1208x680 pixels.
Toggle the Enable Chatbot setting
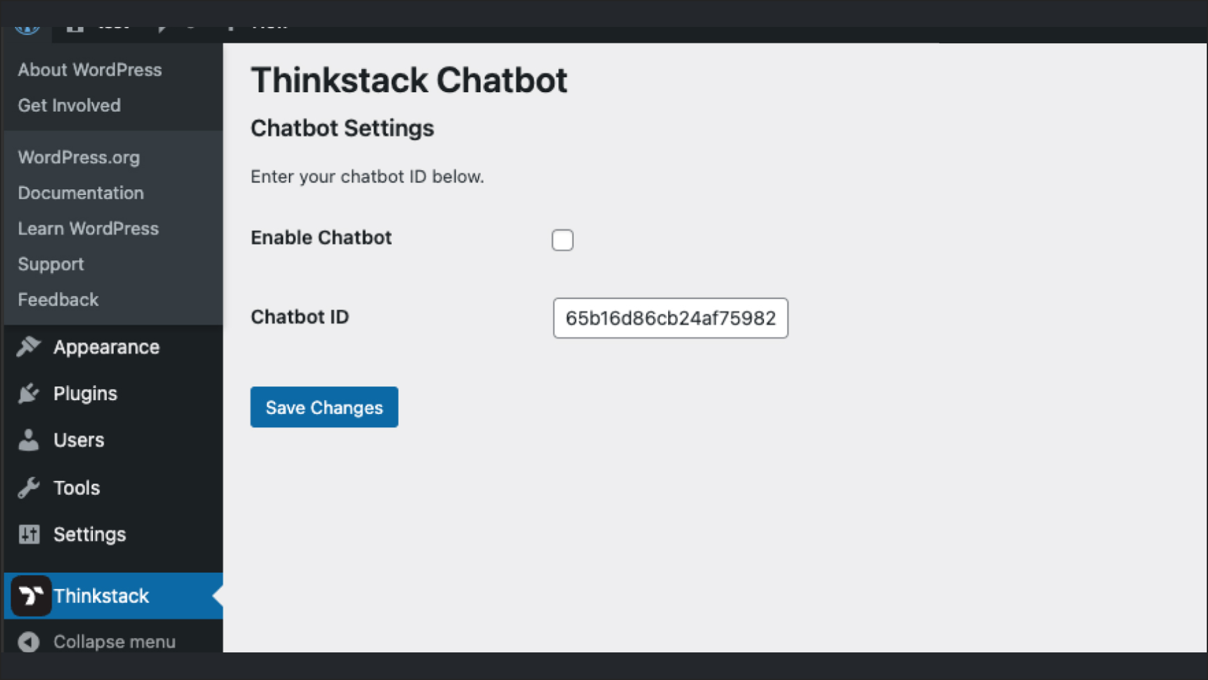point(563,240)
